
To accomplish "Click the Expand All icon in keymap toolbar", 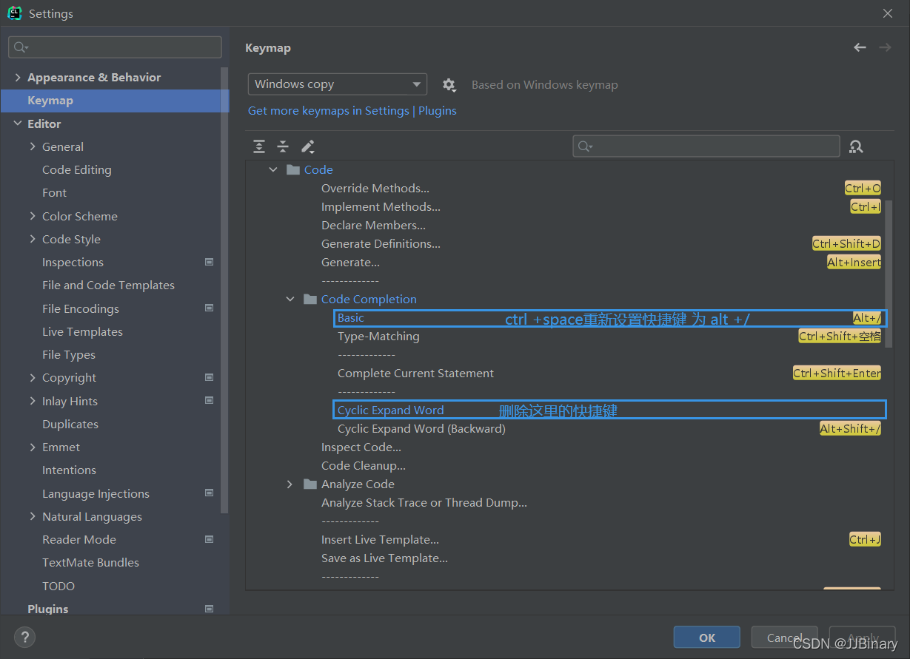I will pyautogui.click(x=259, y=146).
